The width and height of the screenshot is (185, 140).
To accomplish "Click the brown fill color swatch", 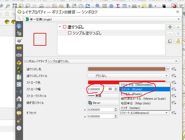I will click(x=127, y=69).
